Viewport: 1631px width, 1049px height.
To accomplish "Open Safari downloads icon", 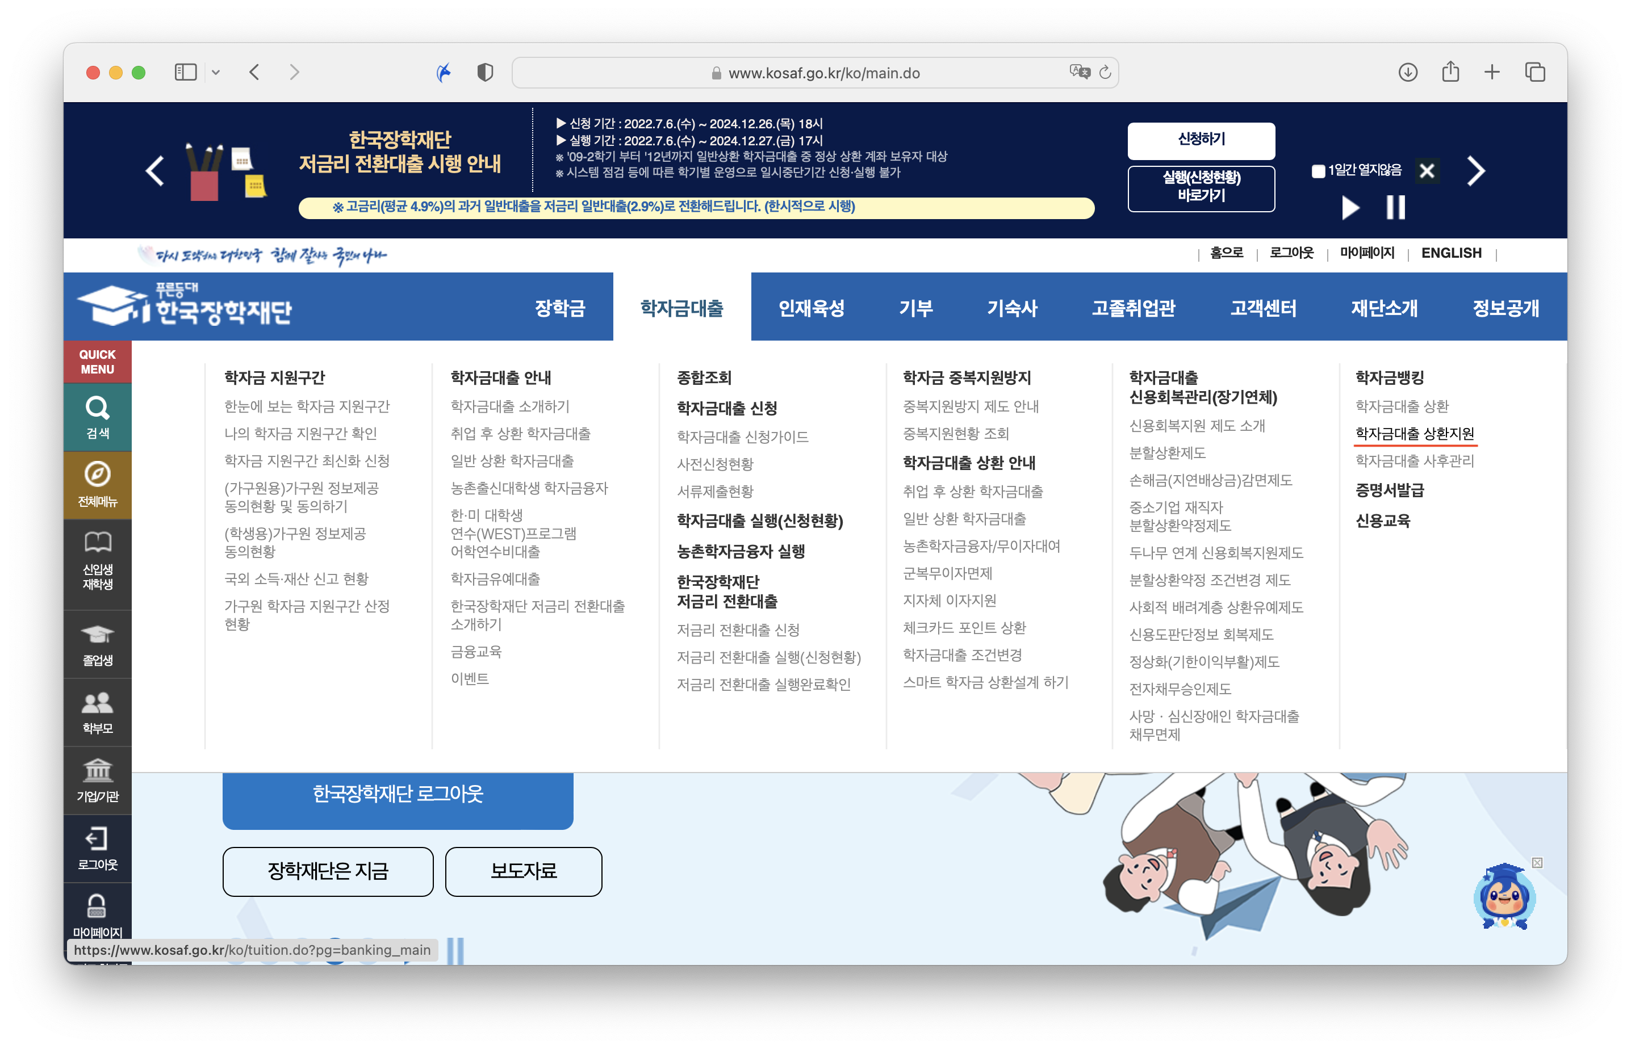I will click(1408, 72).
